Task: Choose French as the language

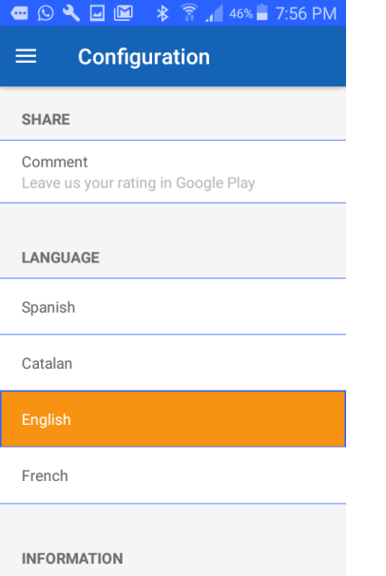Action: click(x=173, y=475)
